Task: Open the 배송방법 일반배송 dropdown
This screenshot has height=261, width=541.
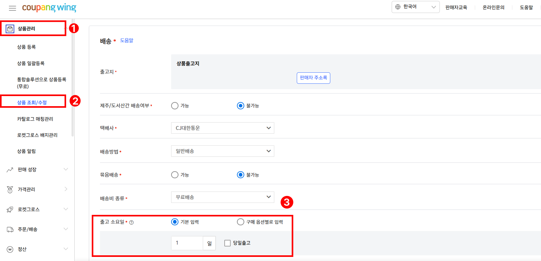Action: (222, 151)
